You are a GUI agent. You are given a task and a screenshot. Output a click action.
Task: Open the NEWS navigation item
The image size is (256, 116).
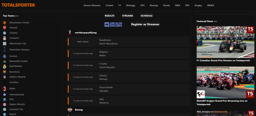(210, 5)
